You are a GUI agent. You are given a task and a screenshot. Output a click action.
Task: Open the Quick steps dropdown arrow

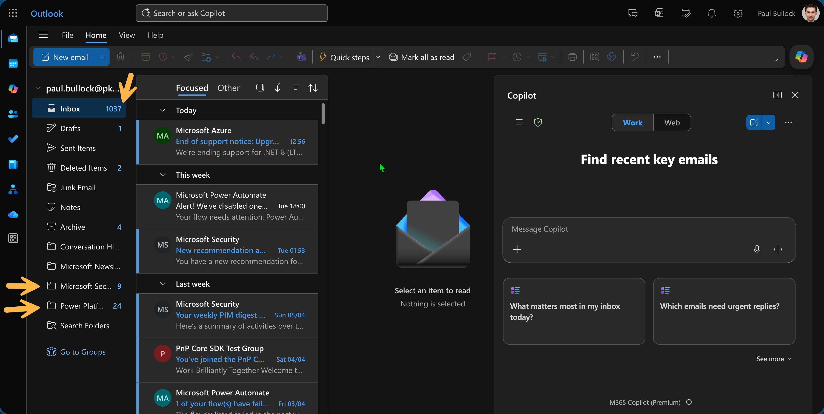click(x=378, y=57)
